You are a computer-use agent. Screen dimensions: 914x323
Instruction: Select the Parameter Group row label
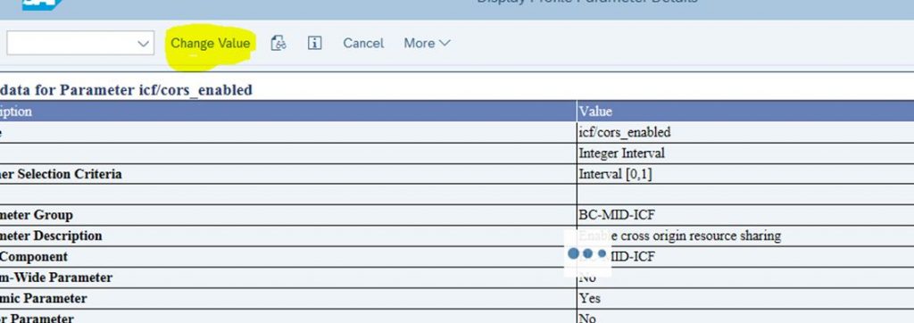tap(36, 215)
